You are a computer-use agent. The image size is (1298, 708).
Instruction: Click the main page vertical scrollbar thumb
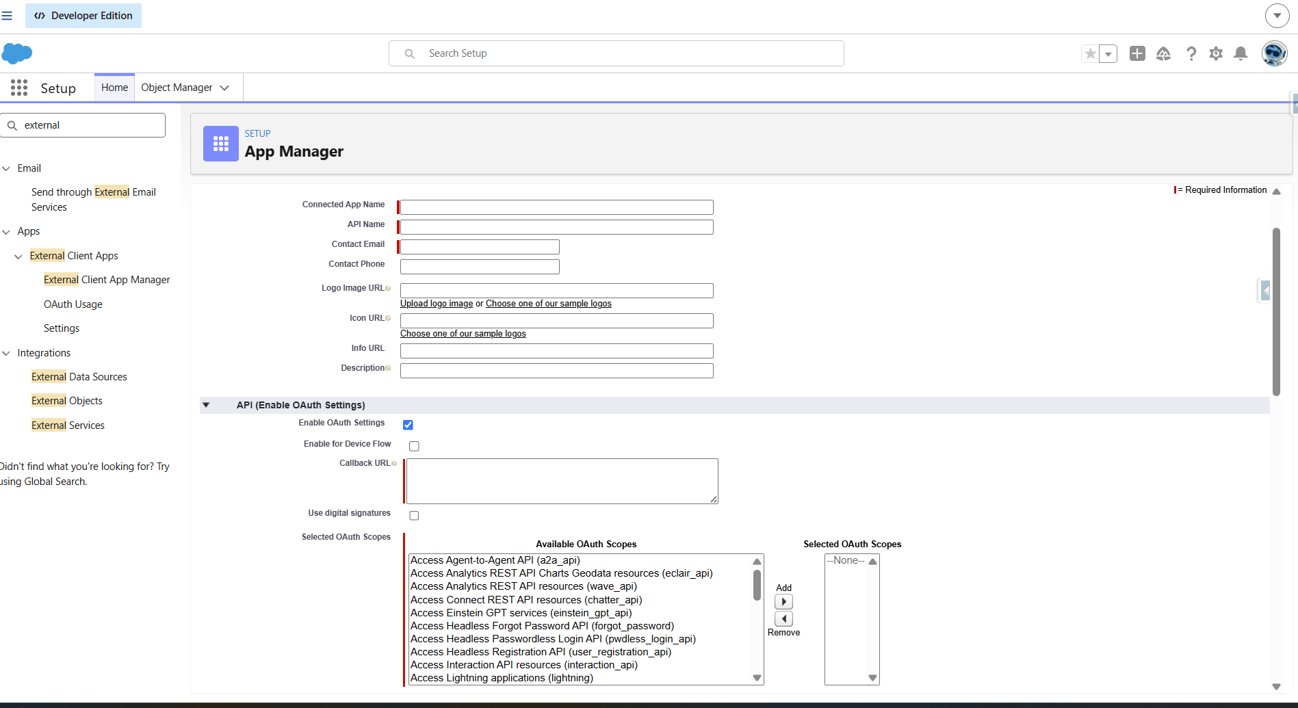point(1276,311)
